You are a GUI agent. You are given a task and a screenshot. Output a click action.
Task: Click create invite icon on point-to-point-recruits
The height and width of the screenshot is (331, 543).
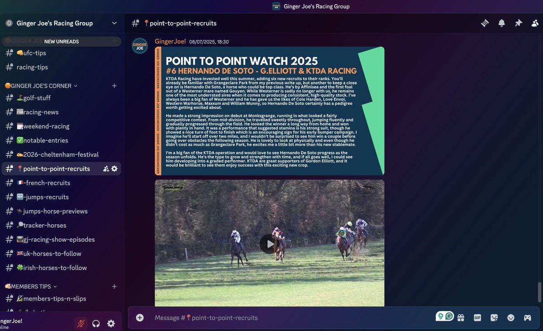(x=106, y=169)
